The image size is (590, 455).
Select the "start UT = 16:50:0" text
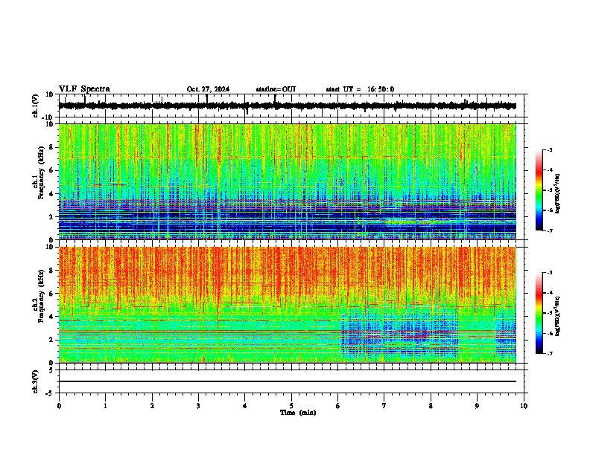(x=360, y=89)
